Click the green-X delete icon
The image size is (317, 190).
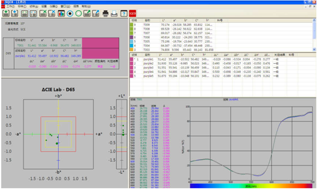tap(43, 14)
